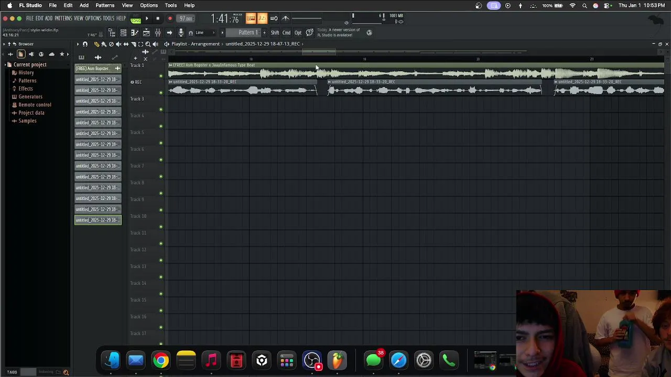The height and width of the screenshot is (377, 671).
Task: Select the Slice tool in playlist
Action: (x=133, y=44)
